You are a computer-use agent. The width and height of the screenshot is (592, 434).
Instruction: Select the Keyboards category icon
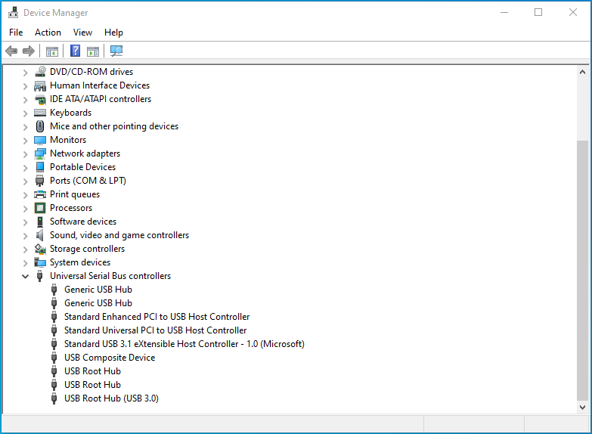40,113
